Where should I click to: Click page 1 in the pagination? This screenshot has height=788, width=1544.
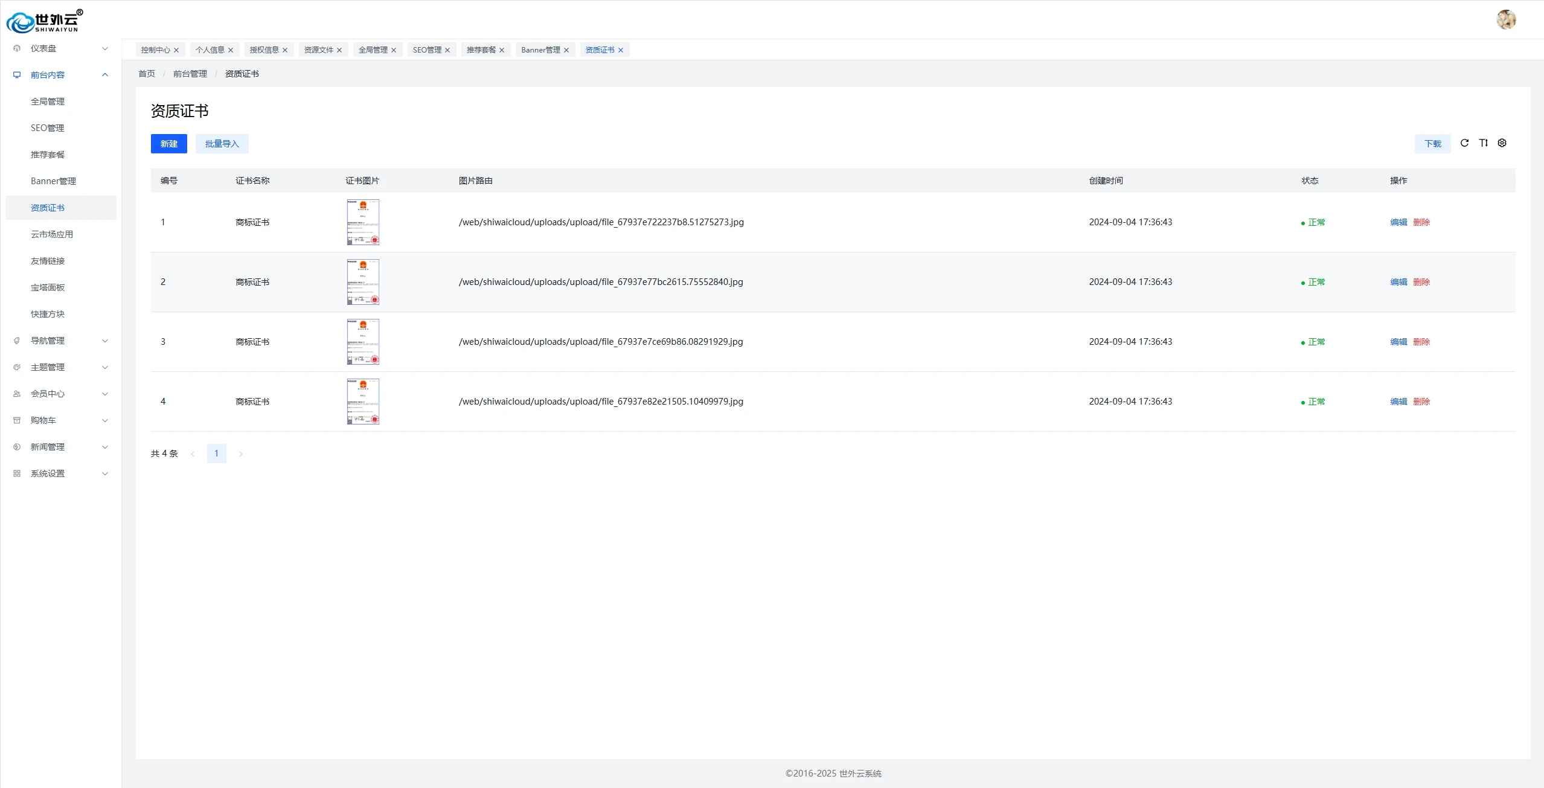pyautogui.click(x=216, y=453)
